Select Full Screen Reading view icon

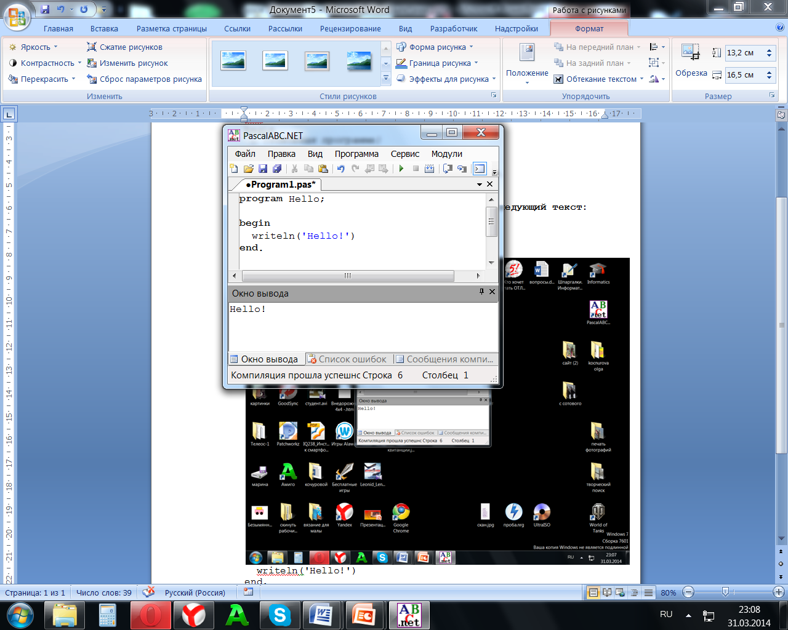[608, 592]
